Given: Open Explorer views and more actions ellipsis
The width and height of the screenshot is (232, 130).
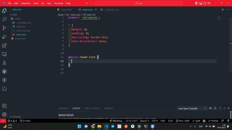Looking at the screenshot, I should (51, 10).
